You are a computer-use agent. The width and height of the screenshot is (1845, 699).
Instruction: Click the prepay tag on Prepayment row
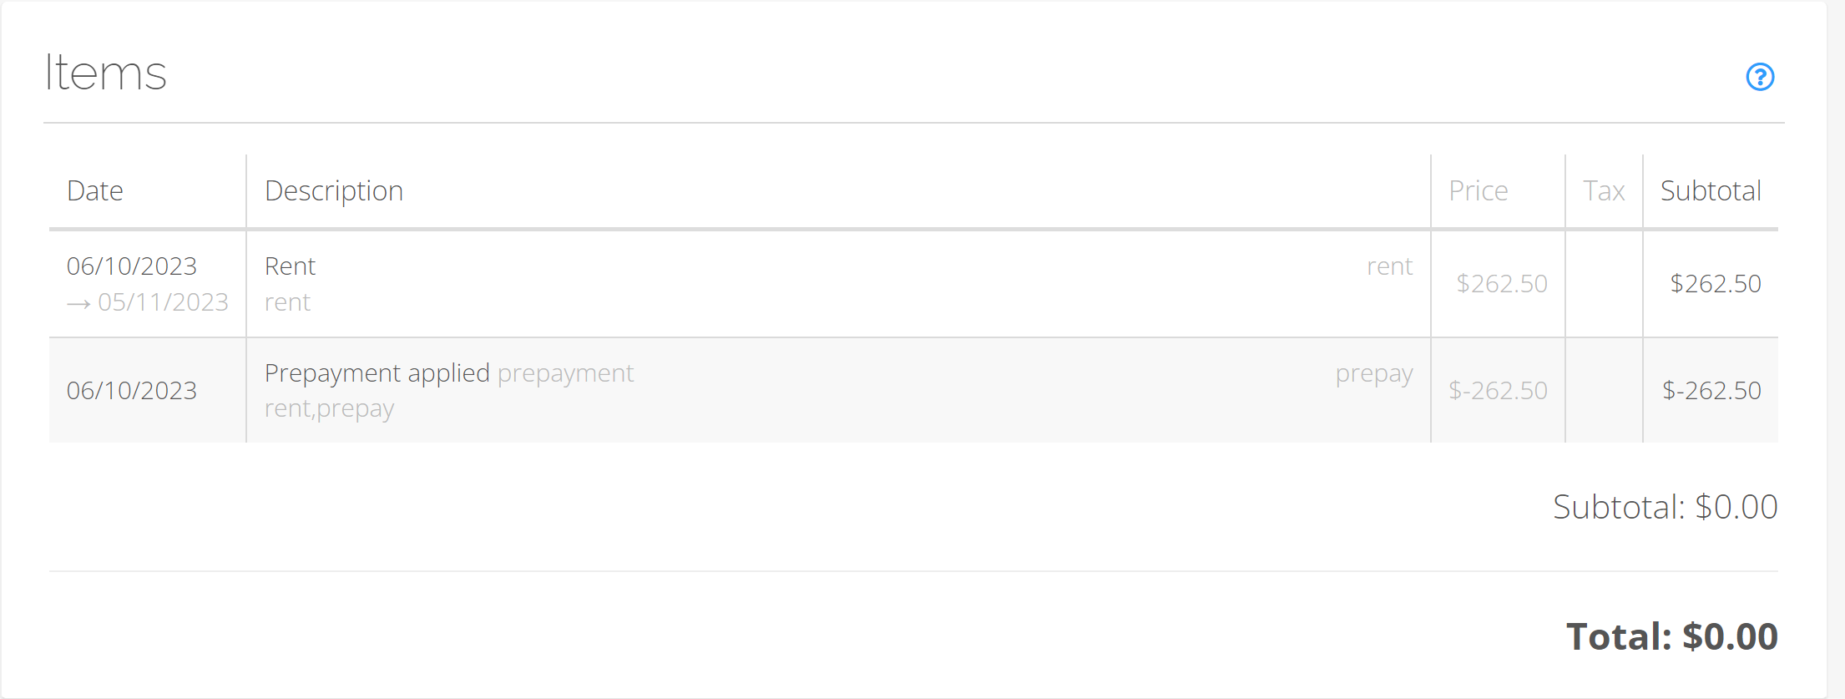(x=1374, y=374)
